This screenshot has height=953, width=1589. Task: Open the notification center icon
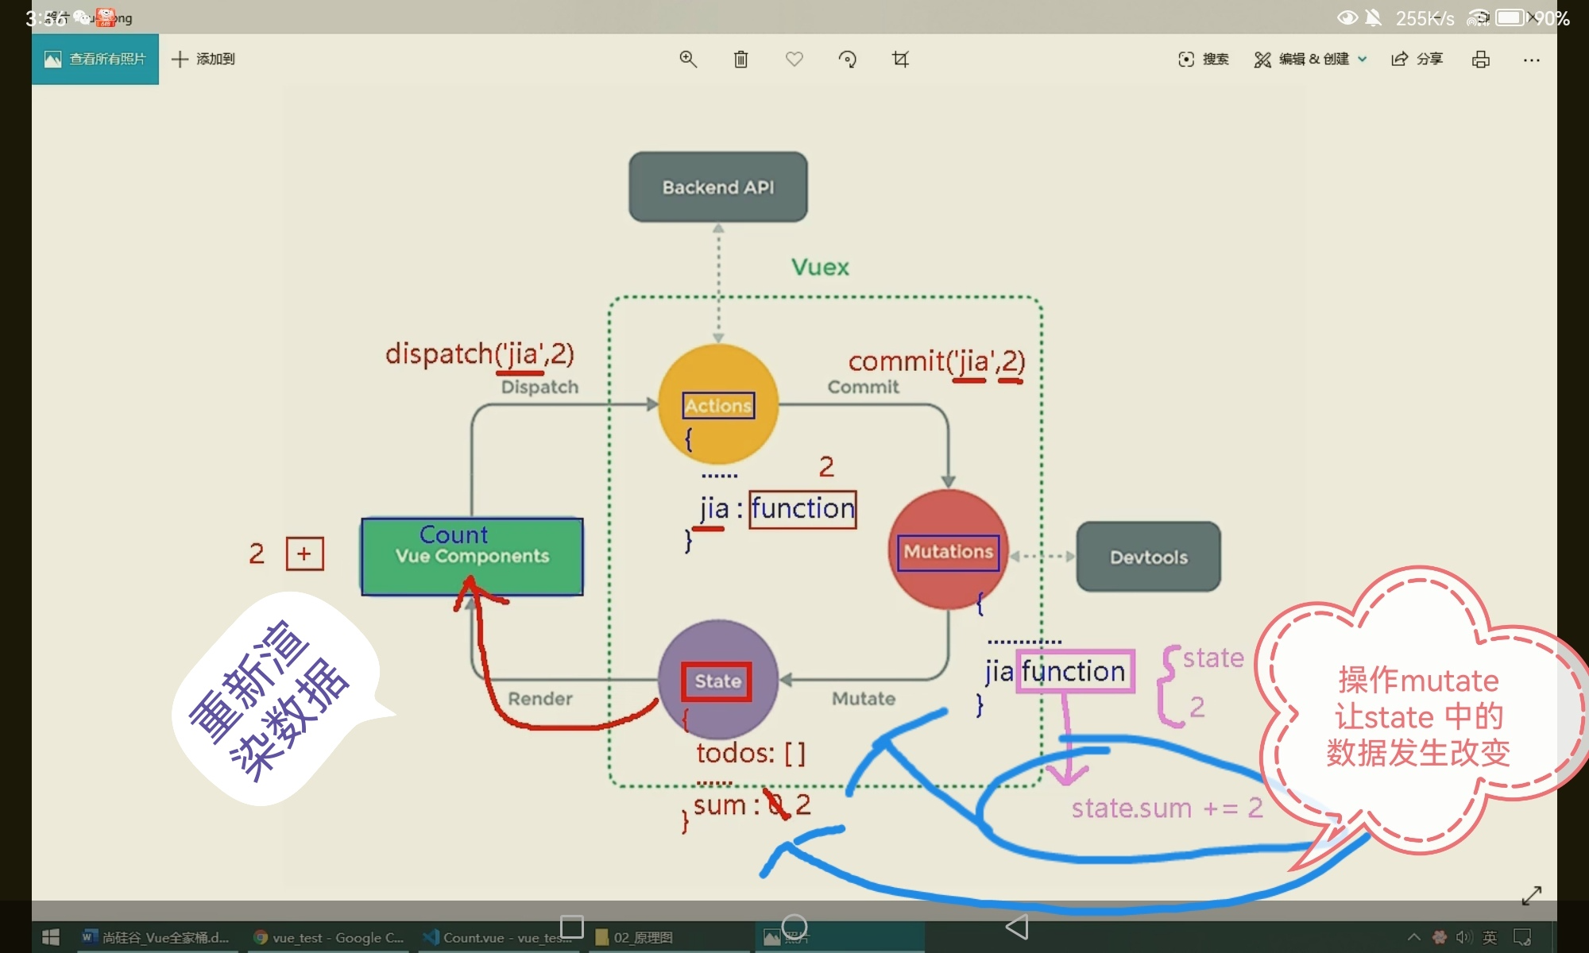pyautogui.click(x=1521, y=937)
